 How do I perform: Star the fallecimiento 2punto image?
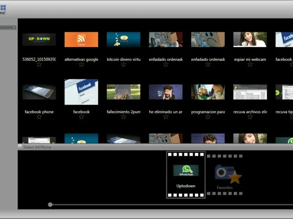123,117
